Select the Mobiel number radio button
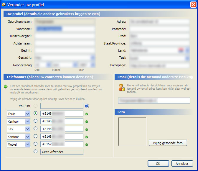The width and height of the screenshot is (198, 171). pyautogui.click(x=36, y=144)
